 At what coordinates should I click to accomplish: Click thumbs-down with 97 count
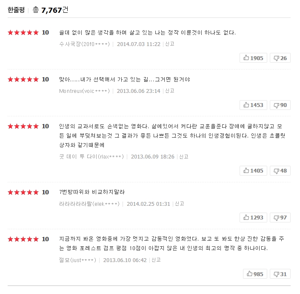tap(280, 218)
